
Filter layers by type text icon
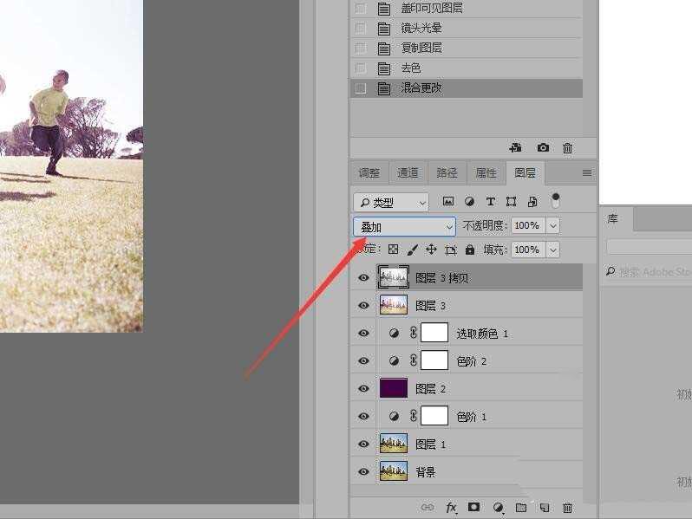pos(490,202)
